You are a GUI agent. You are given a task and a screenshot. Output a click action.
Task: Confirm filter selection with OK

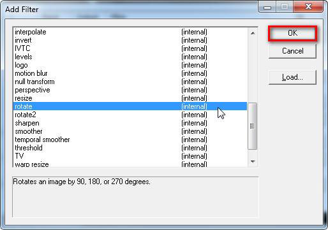[x=292, y=33]
